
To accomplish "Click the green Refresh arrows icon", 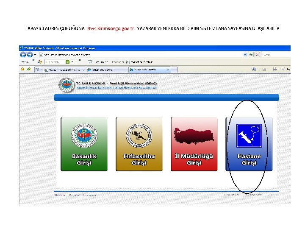I will (x=251, y=55).
